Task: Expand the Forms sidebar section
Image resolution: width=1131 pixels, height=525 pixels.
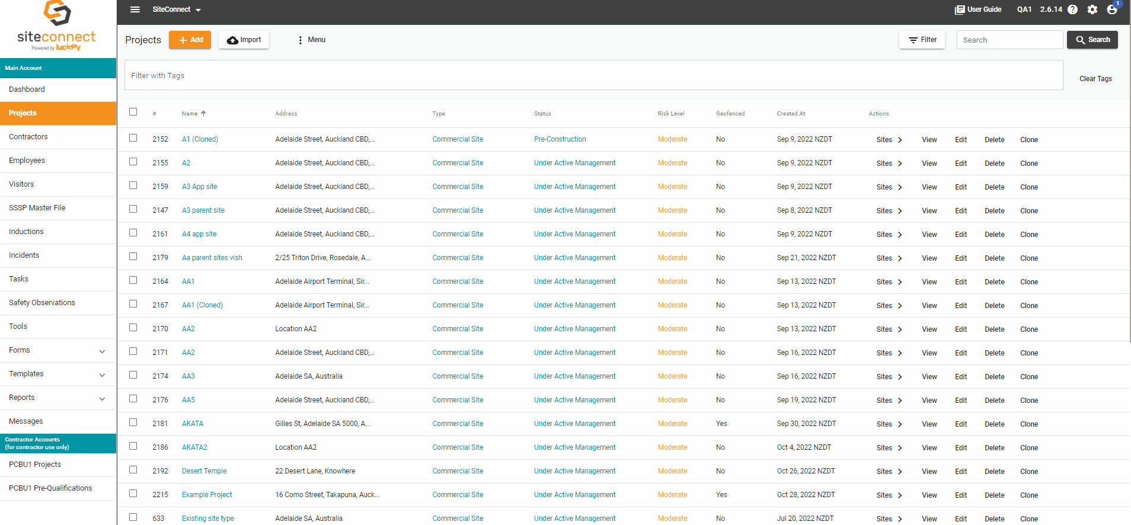Action: pyautogui.click(x=58, y=350)
